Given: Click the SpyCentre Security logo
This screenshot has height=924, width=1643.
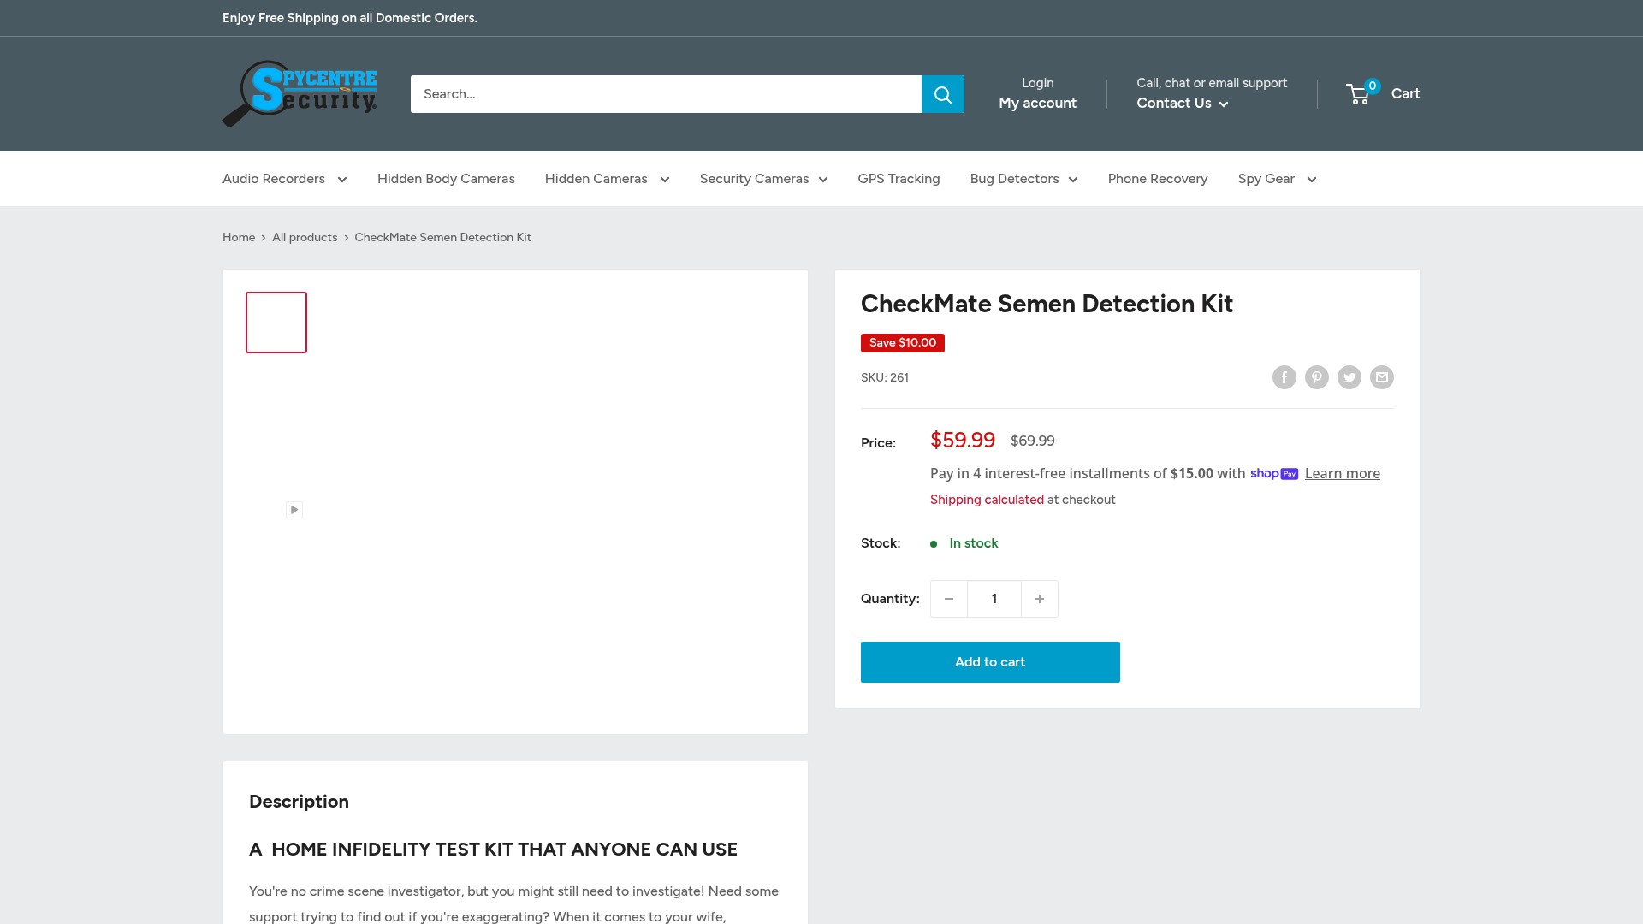Looking at the screenshot, I should 300,94.
